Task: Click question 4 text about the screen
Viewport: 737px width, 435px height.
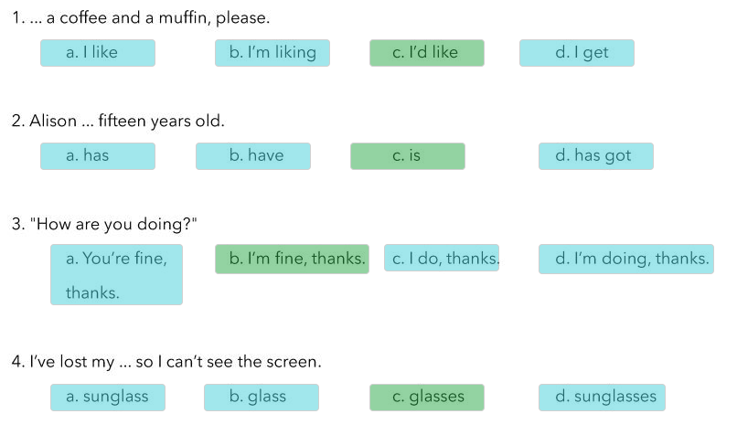Action: point(166,362)
